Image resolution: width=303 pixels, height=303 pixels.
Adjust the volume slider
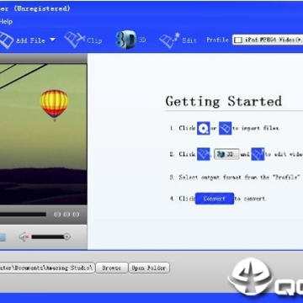[x=50, y=237]
